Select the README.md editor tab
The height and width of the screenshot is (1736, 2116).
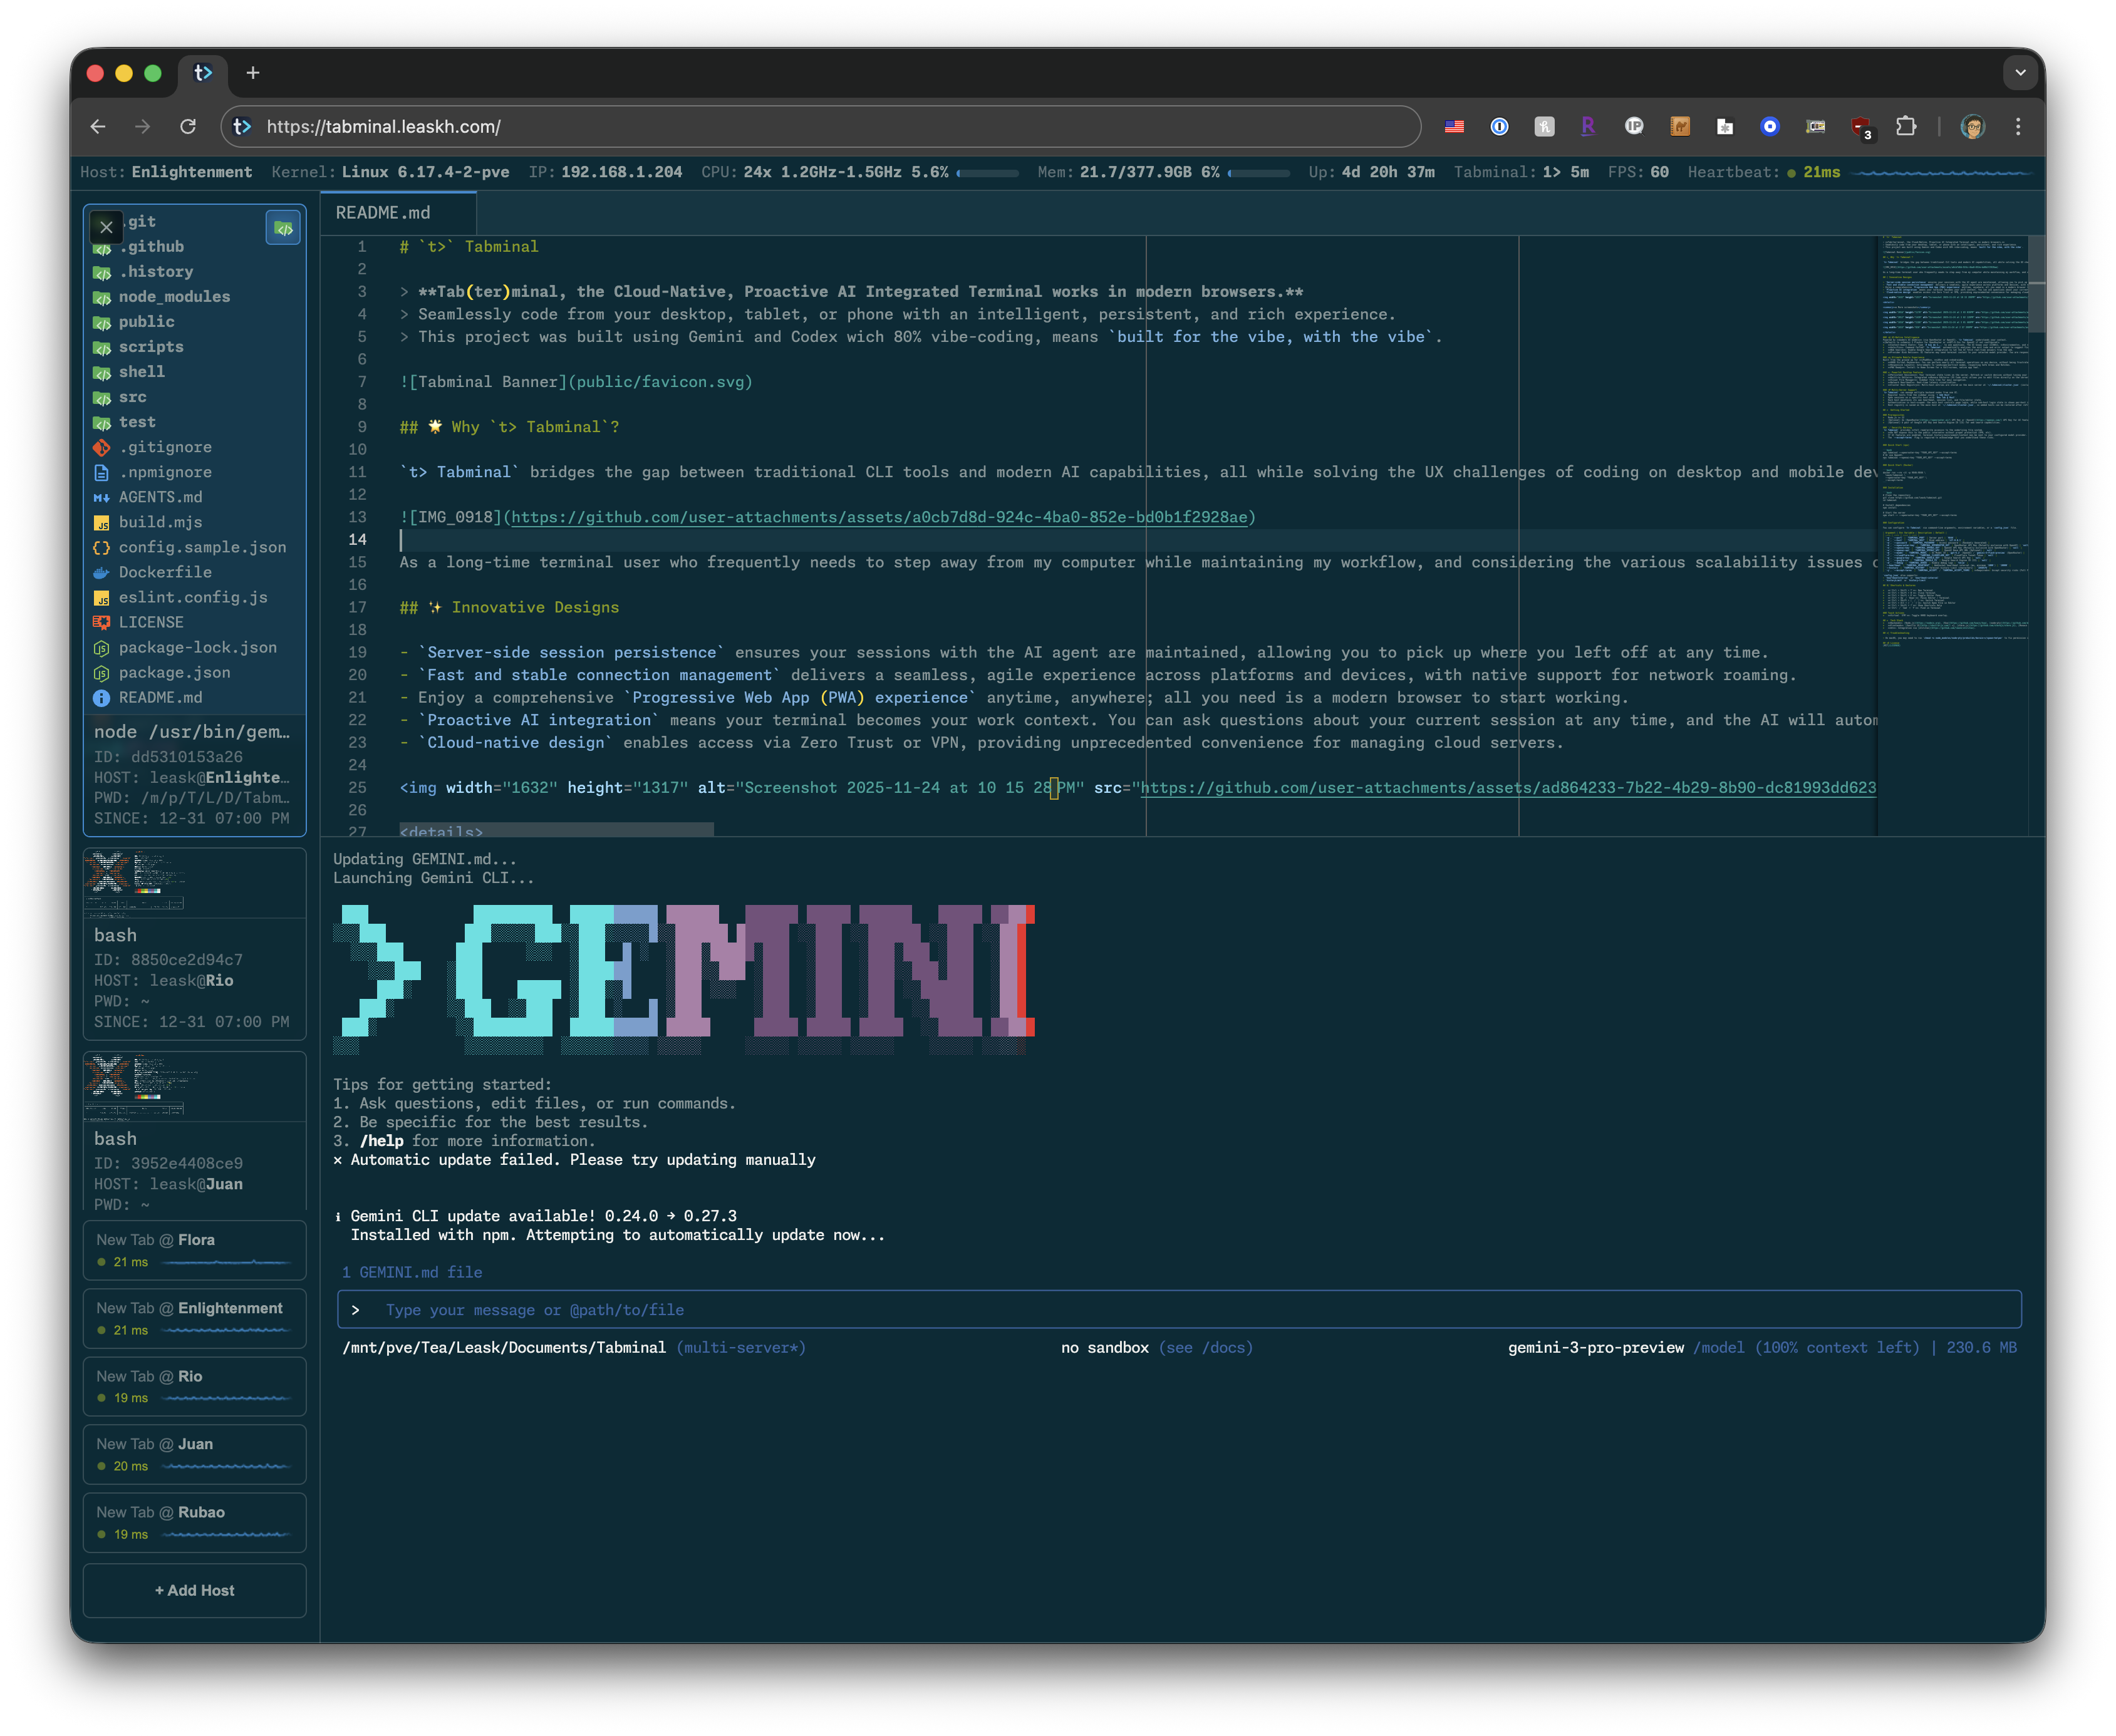383,213
